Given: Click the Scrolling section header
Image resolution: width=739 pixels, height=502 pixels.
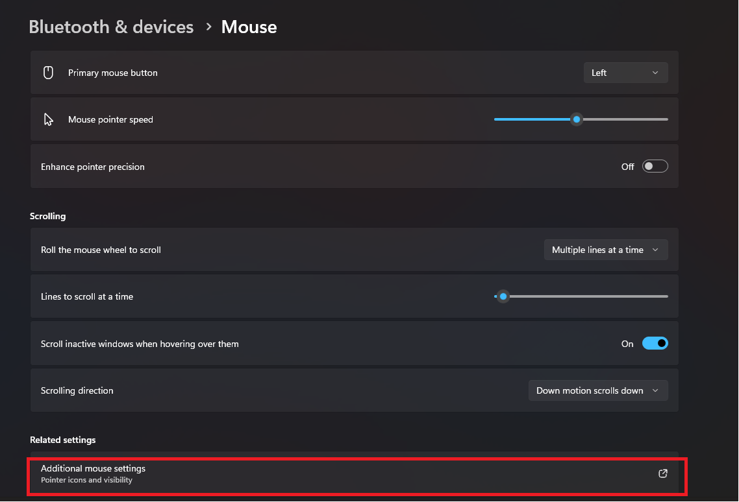Looking at the screenshot, I should click(x=47, y=216).
